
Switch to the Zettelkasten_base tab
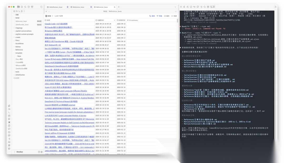(x=56, y=7)
